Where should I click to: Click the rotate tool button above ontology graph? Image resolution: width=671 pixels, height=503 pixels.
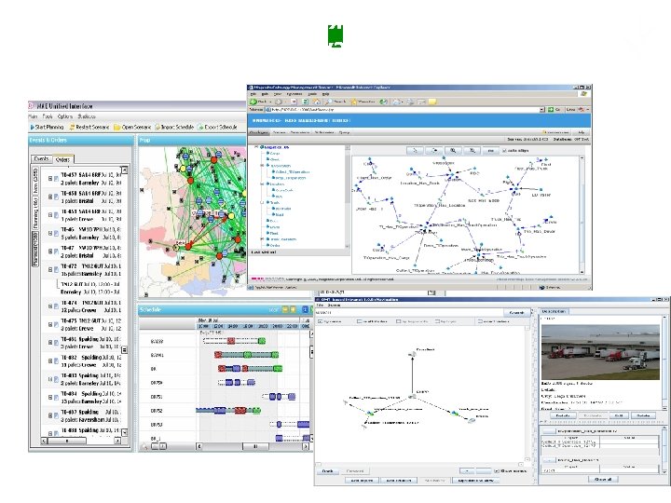coord(434,151)
